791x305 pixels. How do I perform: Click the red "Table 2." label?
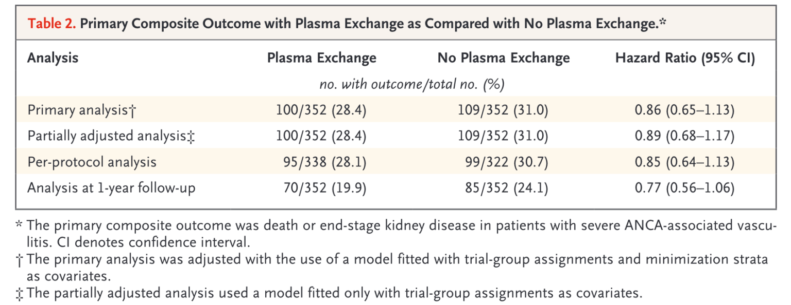point(51,24)
